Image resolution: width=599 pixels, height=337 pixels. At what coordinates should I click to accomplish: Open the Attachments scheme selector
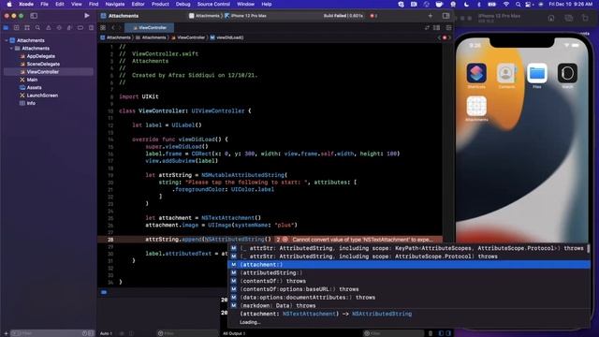(x=205, y=16)
